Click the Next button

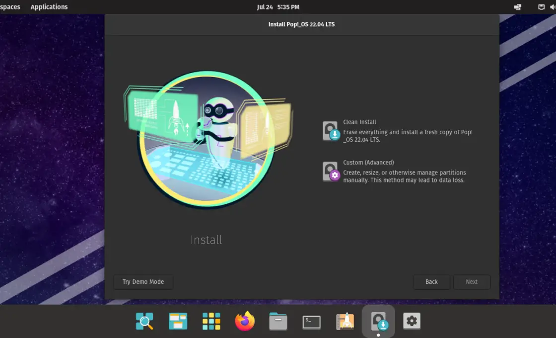(472, 282)
